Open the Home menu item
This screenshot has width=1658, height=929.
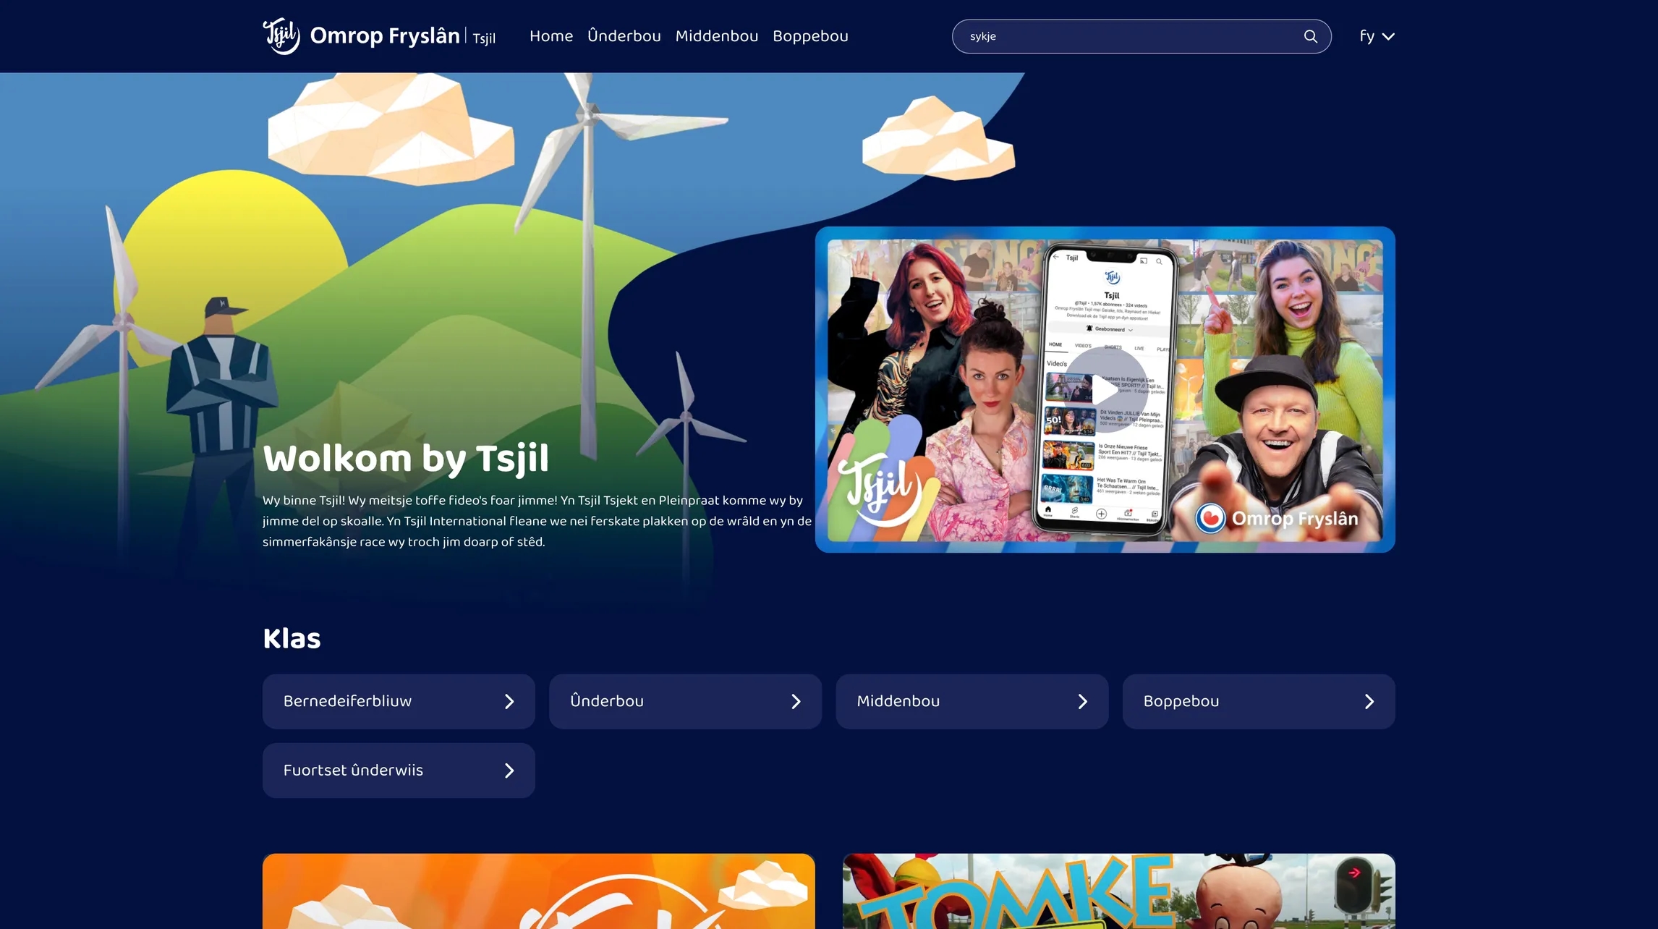(551, 36)
